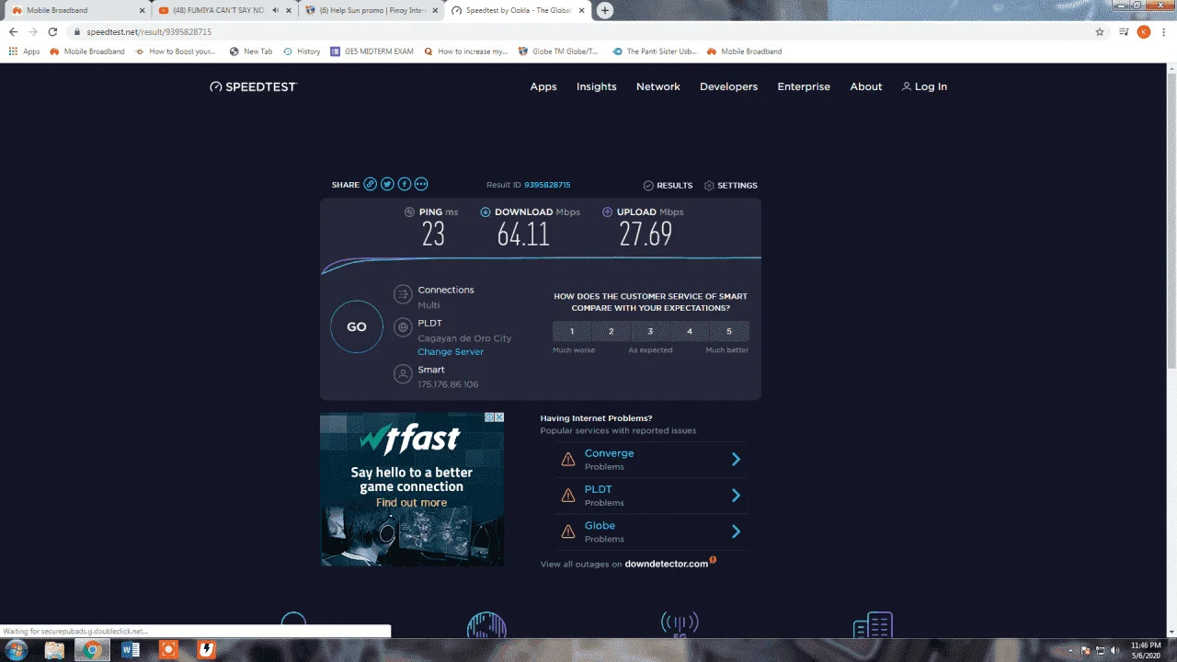Click the warning icon next to PLDT problems
The width and height of the screenshot is (1177, 662).
[568, 496]
